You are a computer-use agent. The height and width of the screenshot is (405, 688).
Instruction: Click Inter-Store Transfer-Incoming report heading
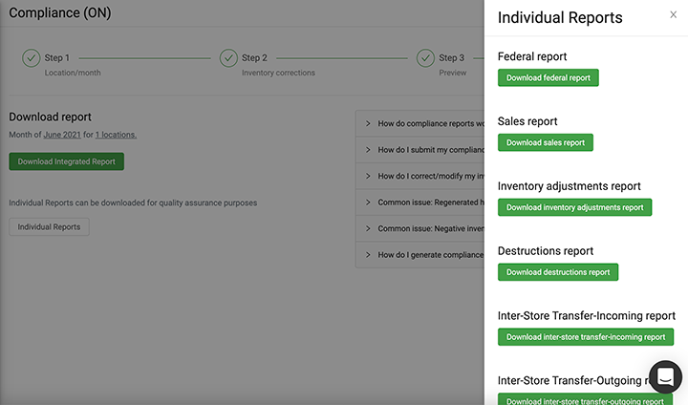(587, 316)
